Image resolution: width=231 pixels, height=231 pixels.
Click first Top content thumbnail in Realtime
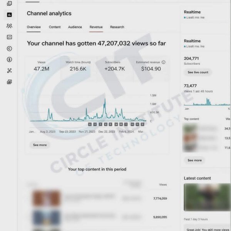(190, 128)
